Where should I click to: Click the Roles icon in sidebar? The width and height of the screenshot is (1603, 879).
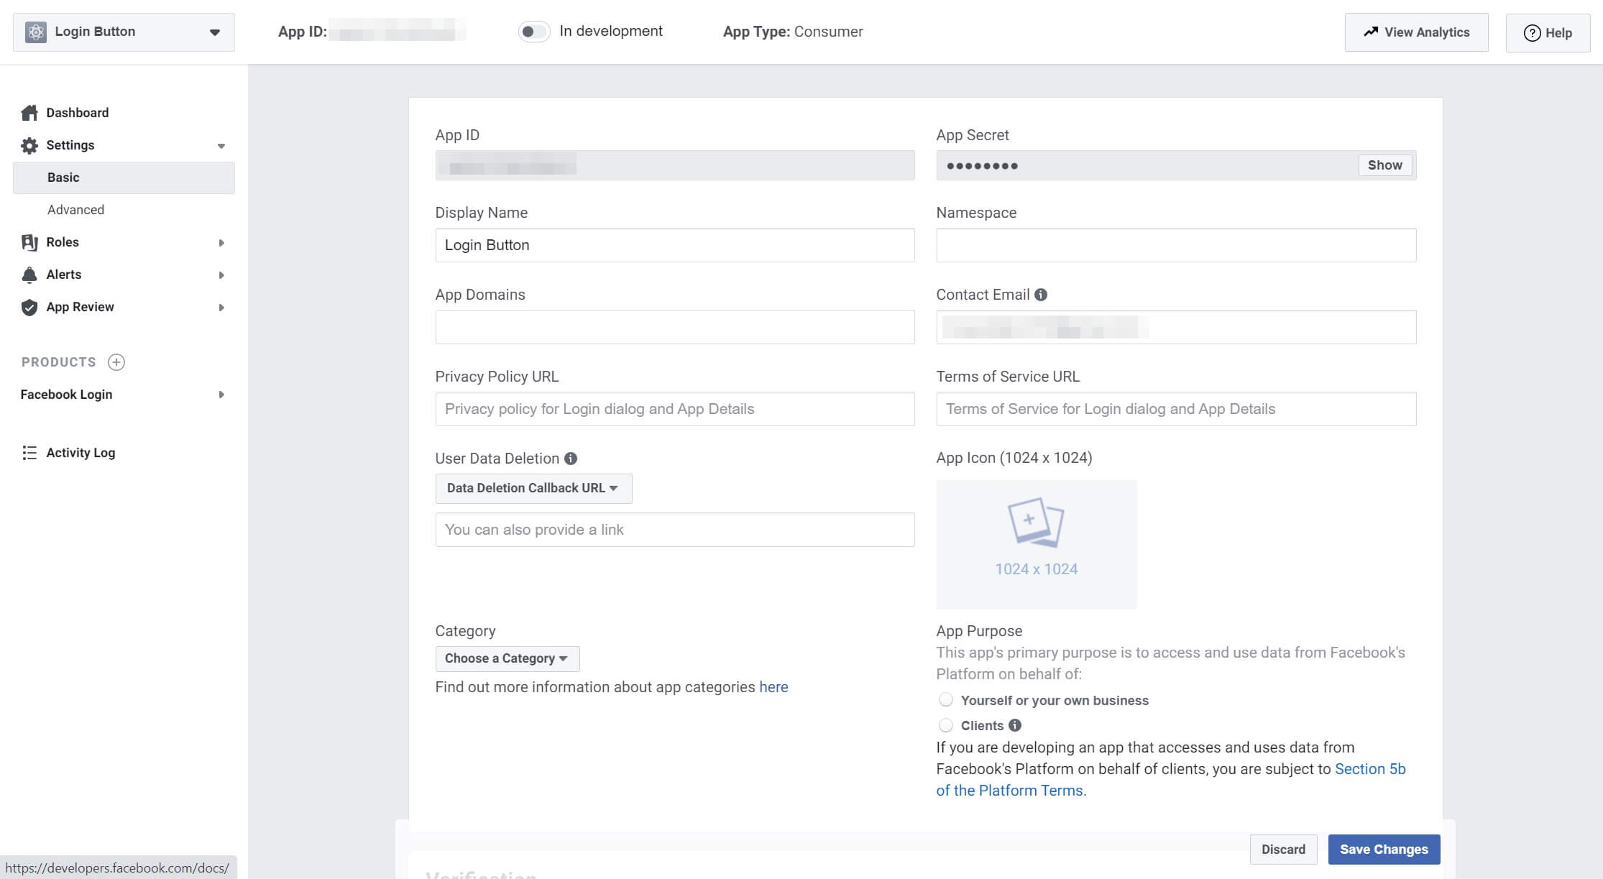pos(29,241)
